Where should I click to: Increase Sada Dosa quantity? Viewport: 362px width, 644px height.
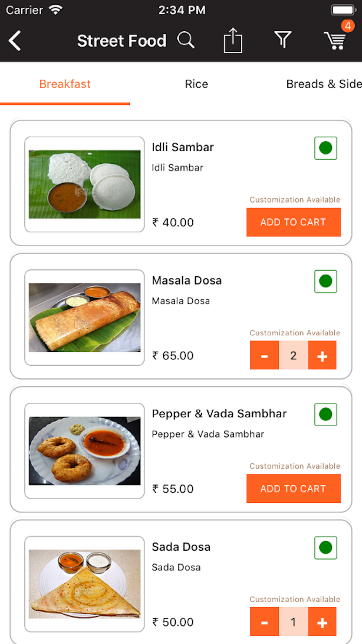(322, 622)
